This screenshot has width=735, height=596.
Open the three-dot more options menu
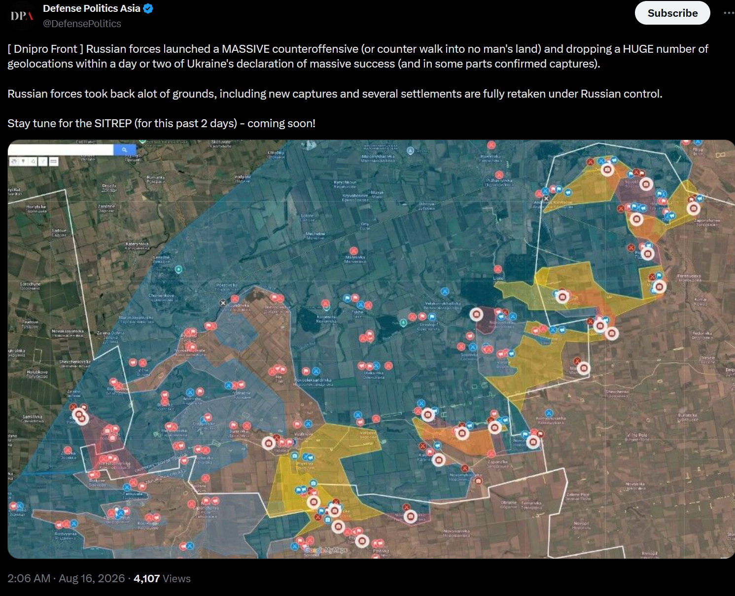tap(729, 13)
